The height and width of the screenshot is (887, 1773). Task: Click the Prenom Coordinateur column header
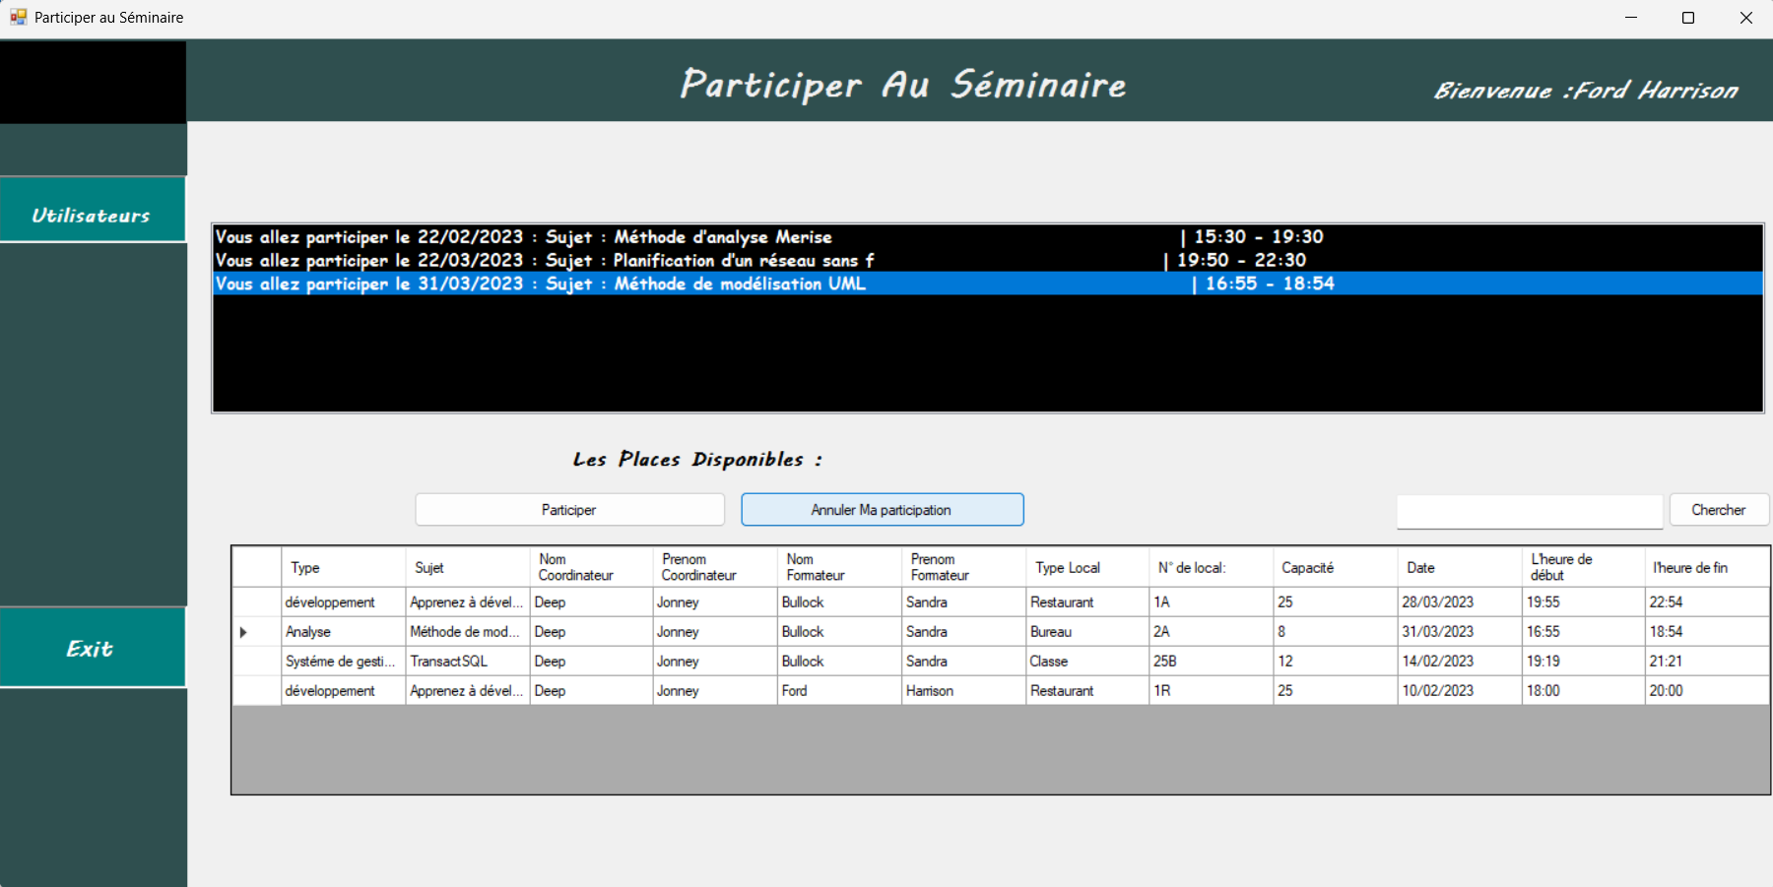pos(715,567)
